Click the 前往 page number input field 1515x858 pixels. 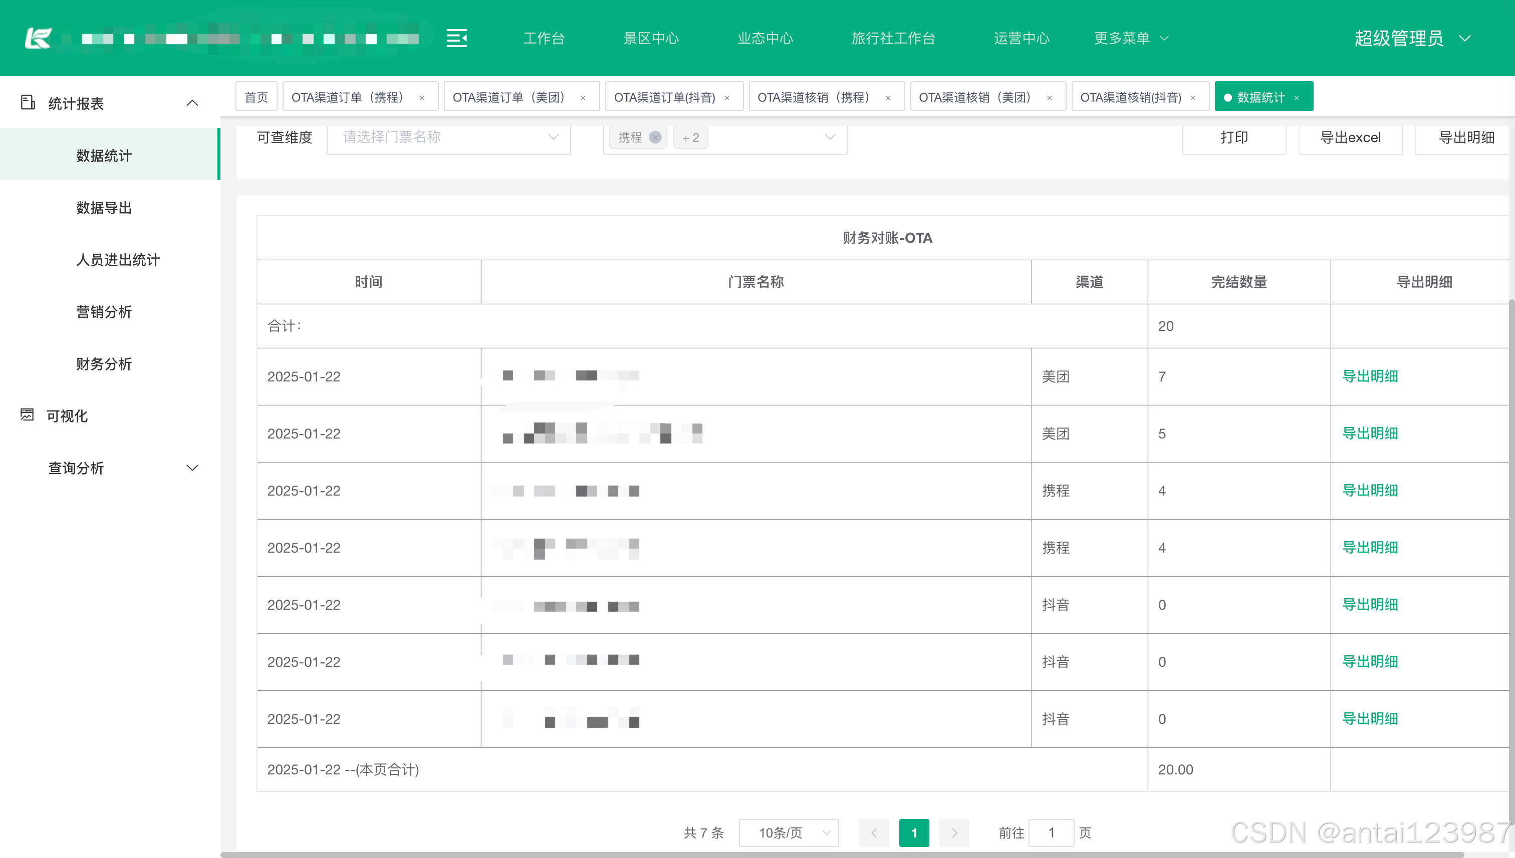(1051, 832)
